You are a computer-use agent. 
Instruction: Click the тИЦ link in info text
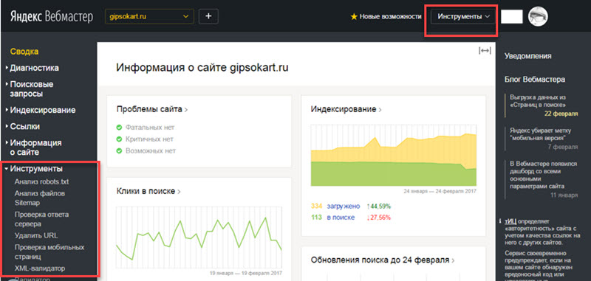[510, 221]
